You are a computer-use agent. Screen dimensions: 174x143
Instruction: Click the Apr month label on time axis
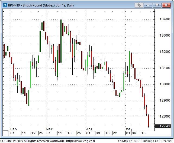click(89, 129)
